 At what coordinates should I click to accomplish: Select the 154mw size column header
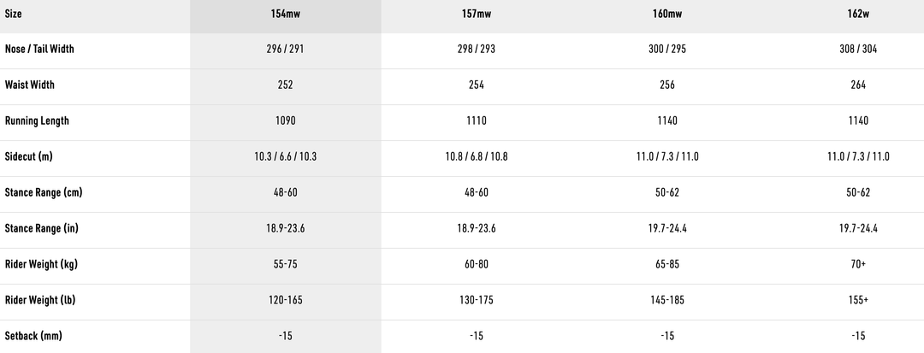tap(285, 16)
